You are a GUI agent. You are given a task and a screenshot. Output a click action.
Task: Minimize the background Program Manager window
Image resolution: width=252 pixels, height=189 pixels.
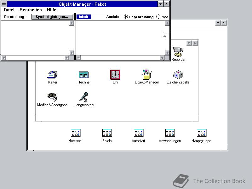[x=218, y=23]
